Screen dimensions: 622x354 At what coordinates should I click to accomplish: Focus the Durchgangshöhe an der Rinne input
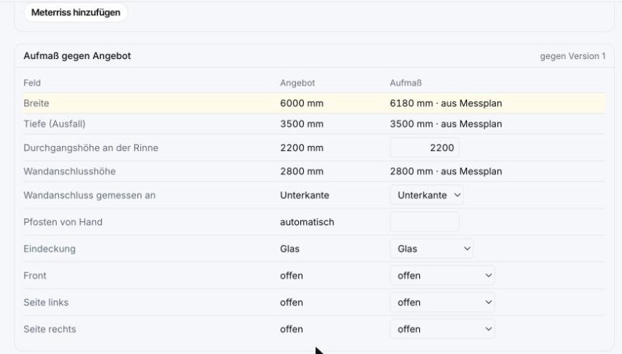(425, 147)
